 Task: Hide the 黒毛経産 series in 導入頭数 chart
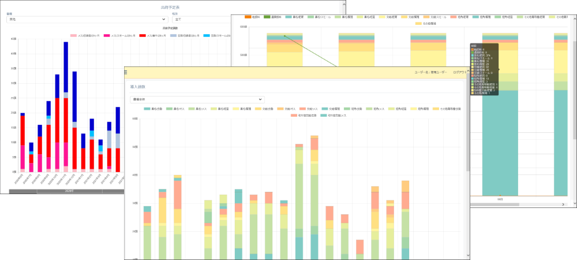point(220,109)
